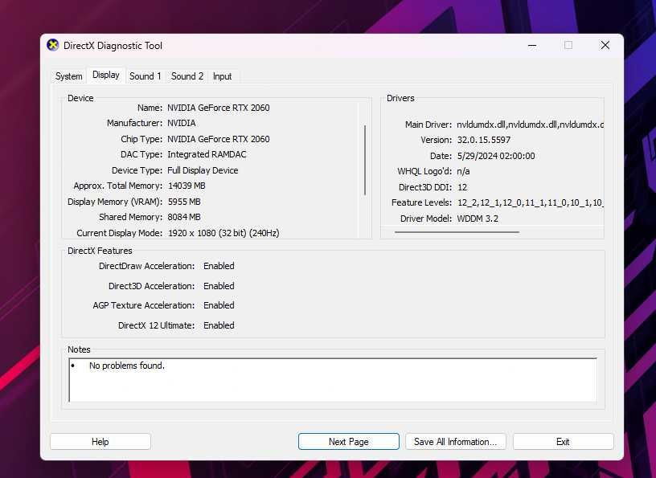656x478 pixels.
Task: Select the Display tab
Action: tap(106, 76)
